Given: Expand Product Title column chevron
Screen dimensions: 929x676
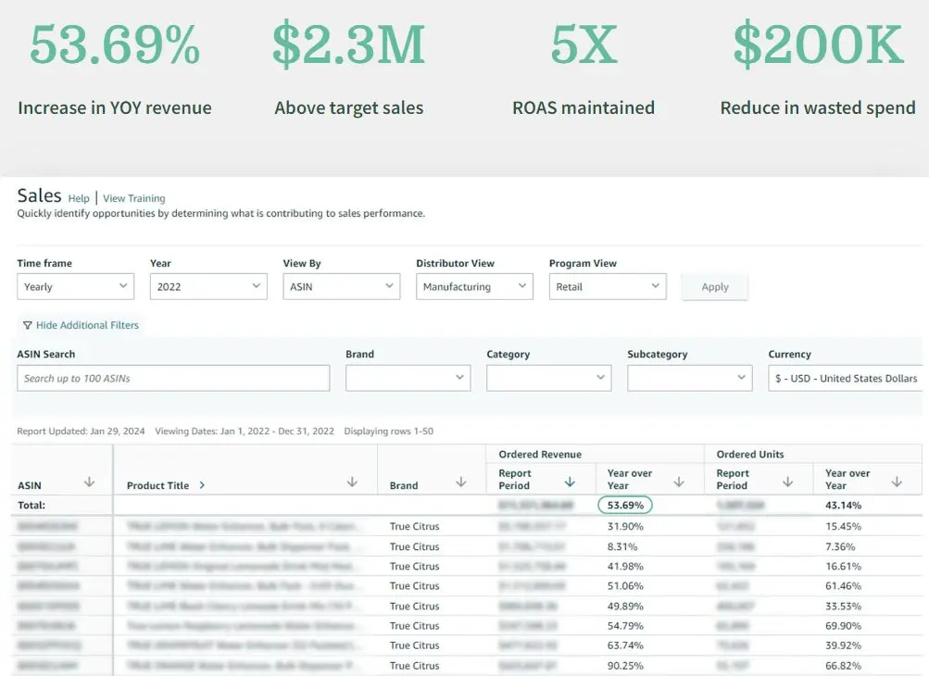Looking at the screenshot, I should pyautogui.click(x=202, y=485).
